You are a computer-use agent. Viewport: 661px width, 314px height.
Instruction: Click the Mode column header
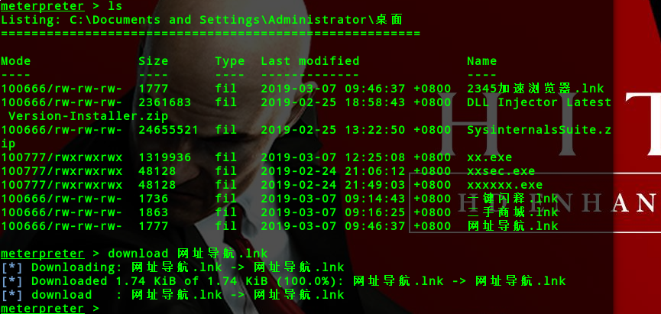[15, 61]
